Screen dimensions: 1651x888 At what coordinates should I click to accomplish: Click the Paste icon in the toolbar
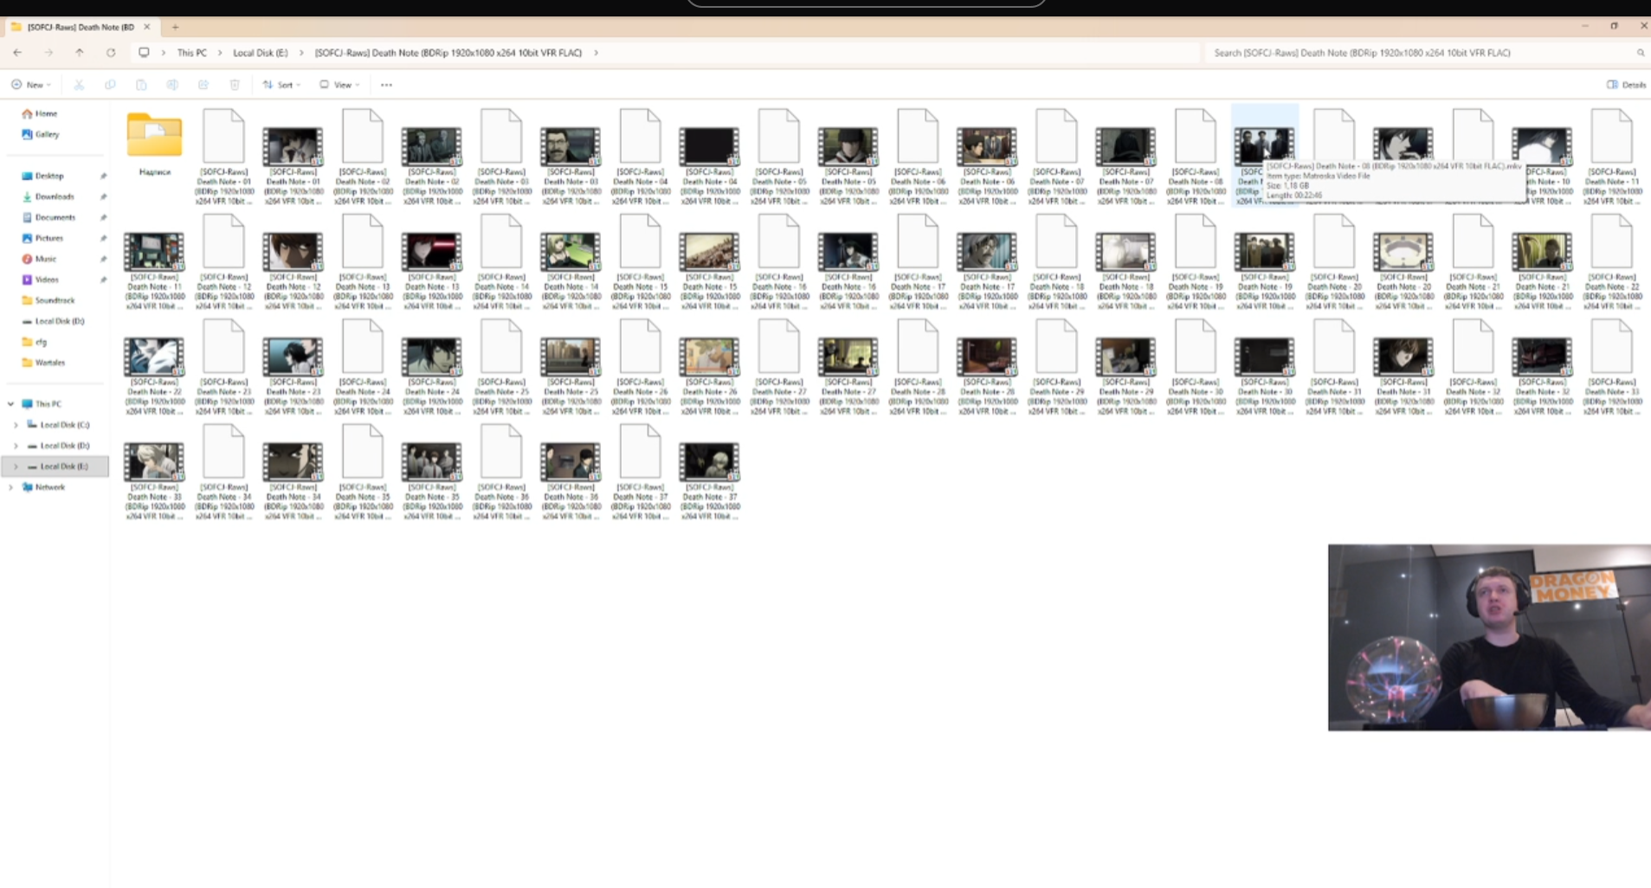[x=141, y=85]
